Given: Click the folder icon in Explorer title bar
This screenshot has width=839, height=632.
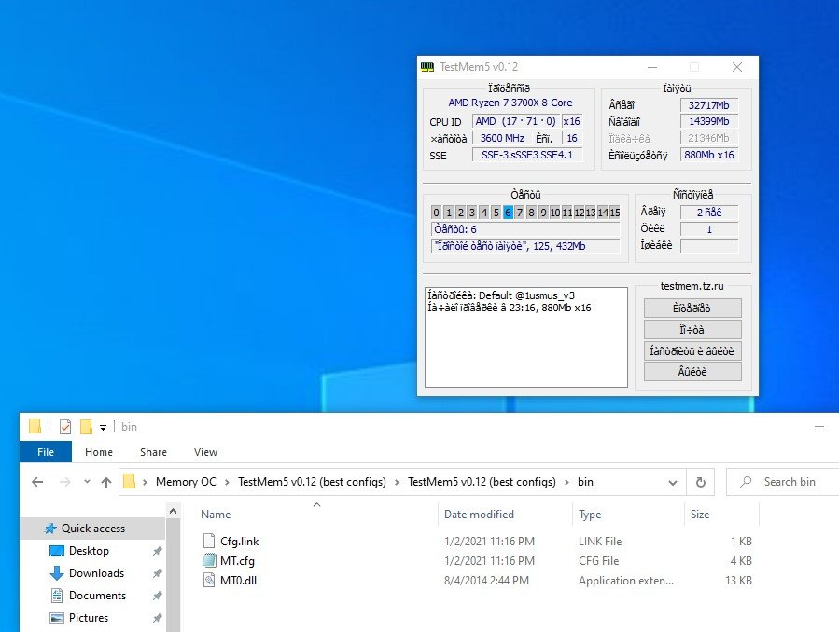Looking at the screenshot, I should (x=35, y=426).
